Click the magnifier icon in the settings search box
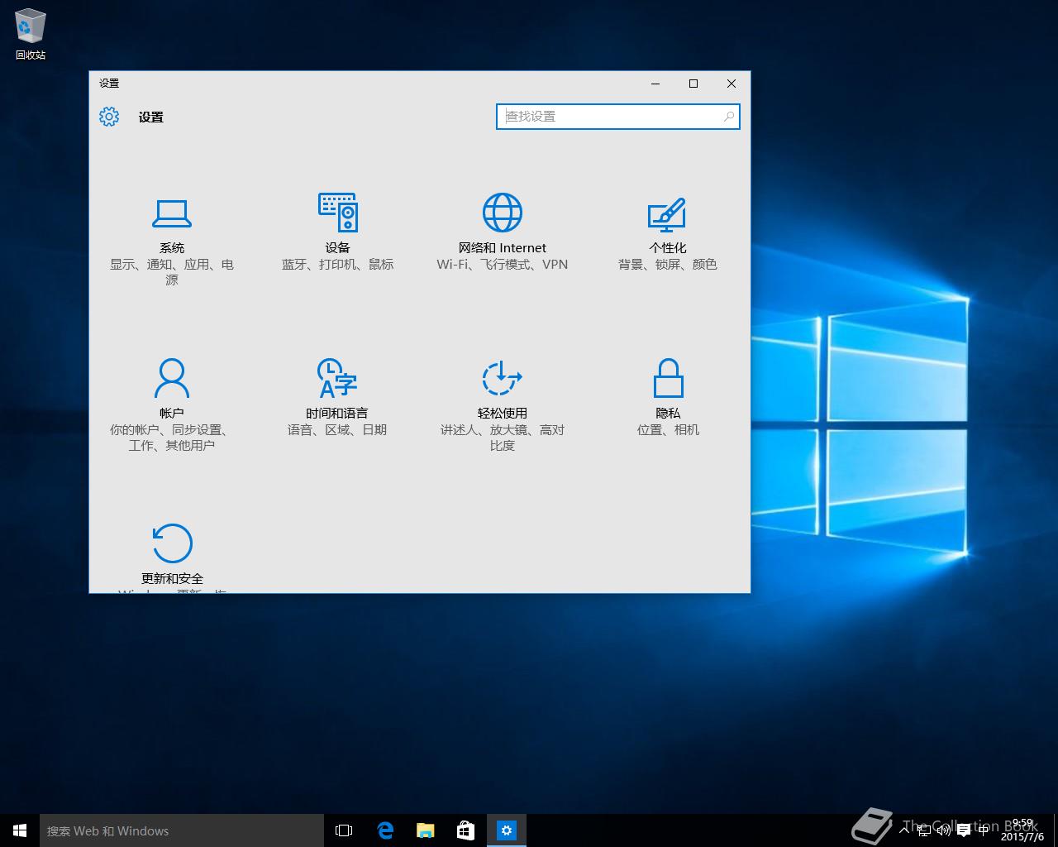This screenshot has height=847, width=1058. pos(728,117)
